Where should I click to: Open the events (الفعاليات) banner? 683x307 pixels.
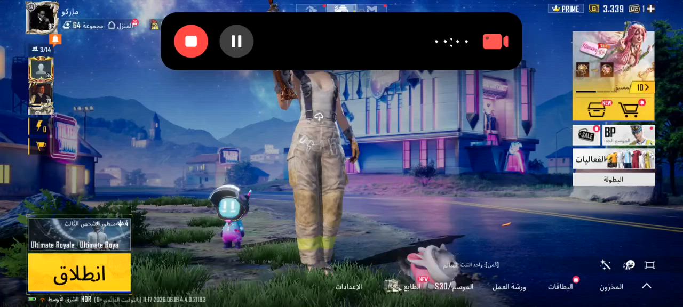[x=614, y=159]
